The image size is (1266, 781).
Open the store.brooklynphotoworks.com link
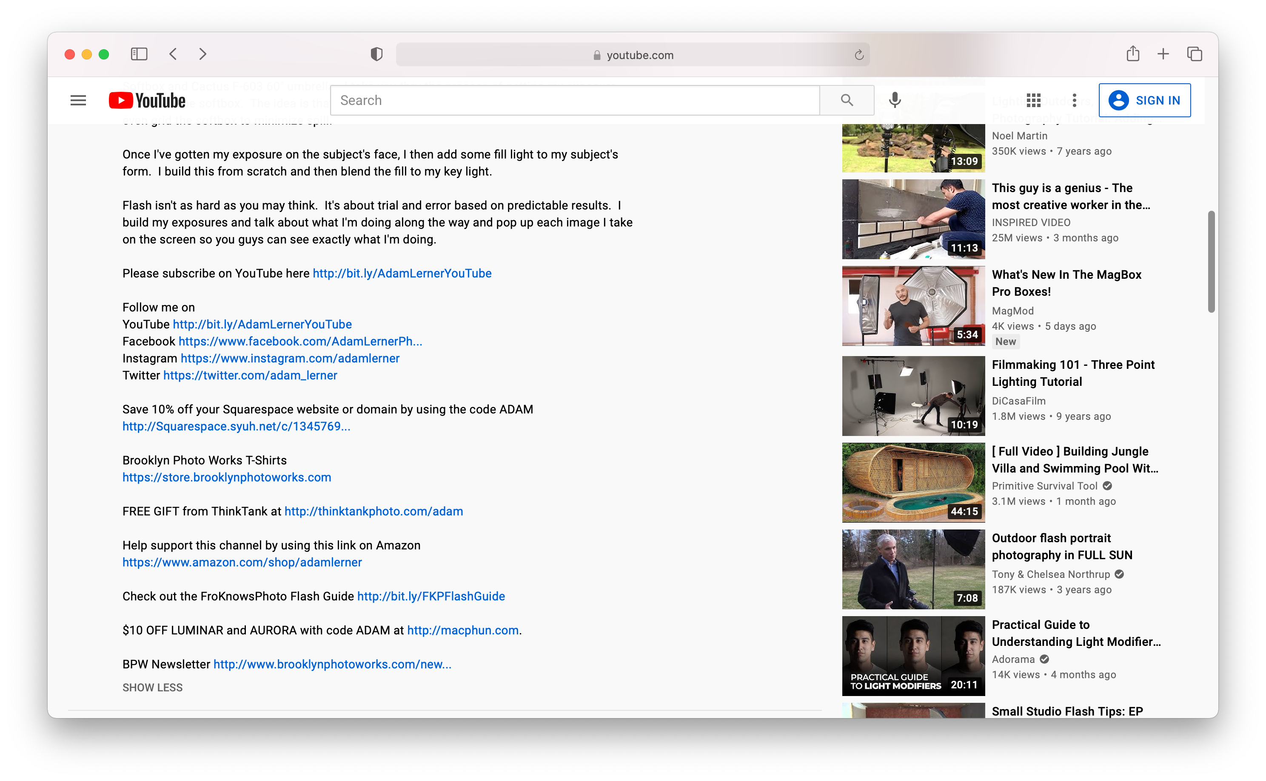point(226,477)
